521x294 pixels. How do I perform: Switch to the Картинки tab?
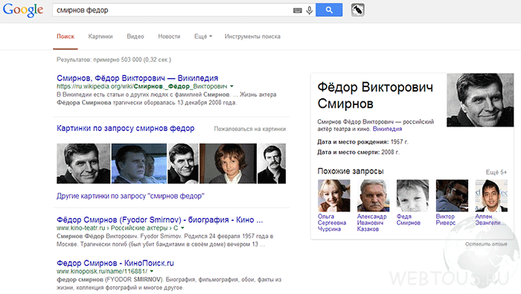pyautogui.click(x=100, y=36)
